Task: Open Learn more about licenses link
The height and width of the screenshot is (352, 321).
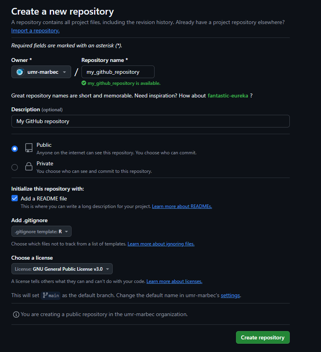Action: [174, 281]
